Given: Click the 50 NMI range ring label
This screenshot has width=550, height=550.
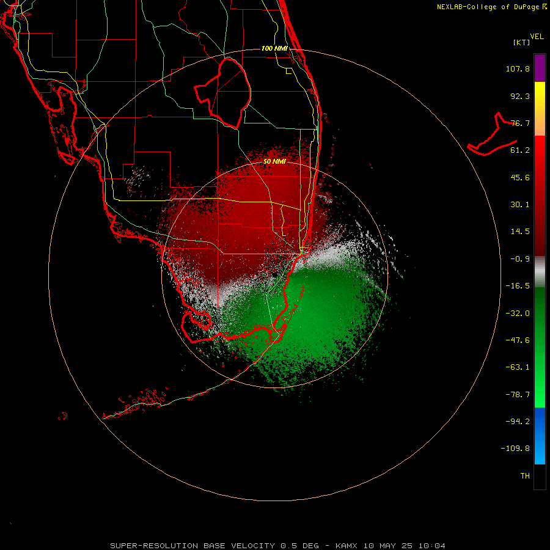Looking at the screenshot, I should [x=274, y=161].
